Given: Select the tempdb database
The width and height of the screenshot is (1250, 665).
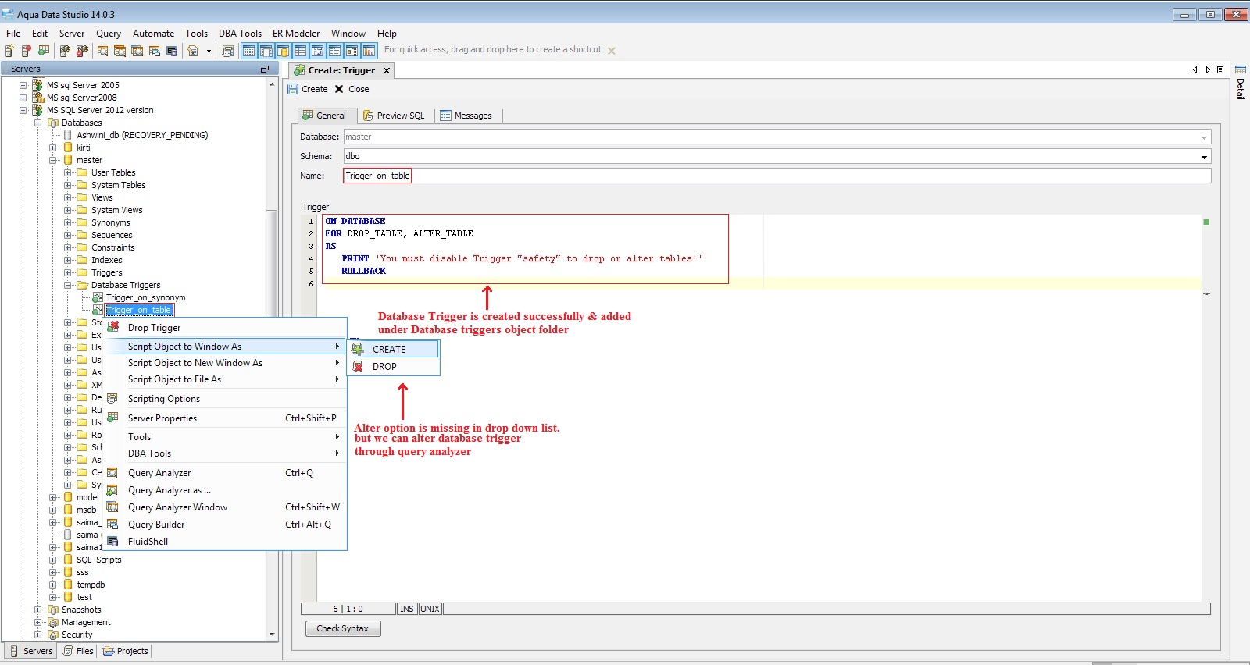Looking at the screenshot, I should [x=91, y=585].
